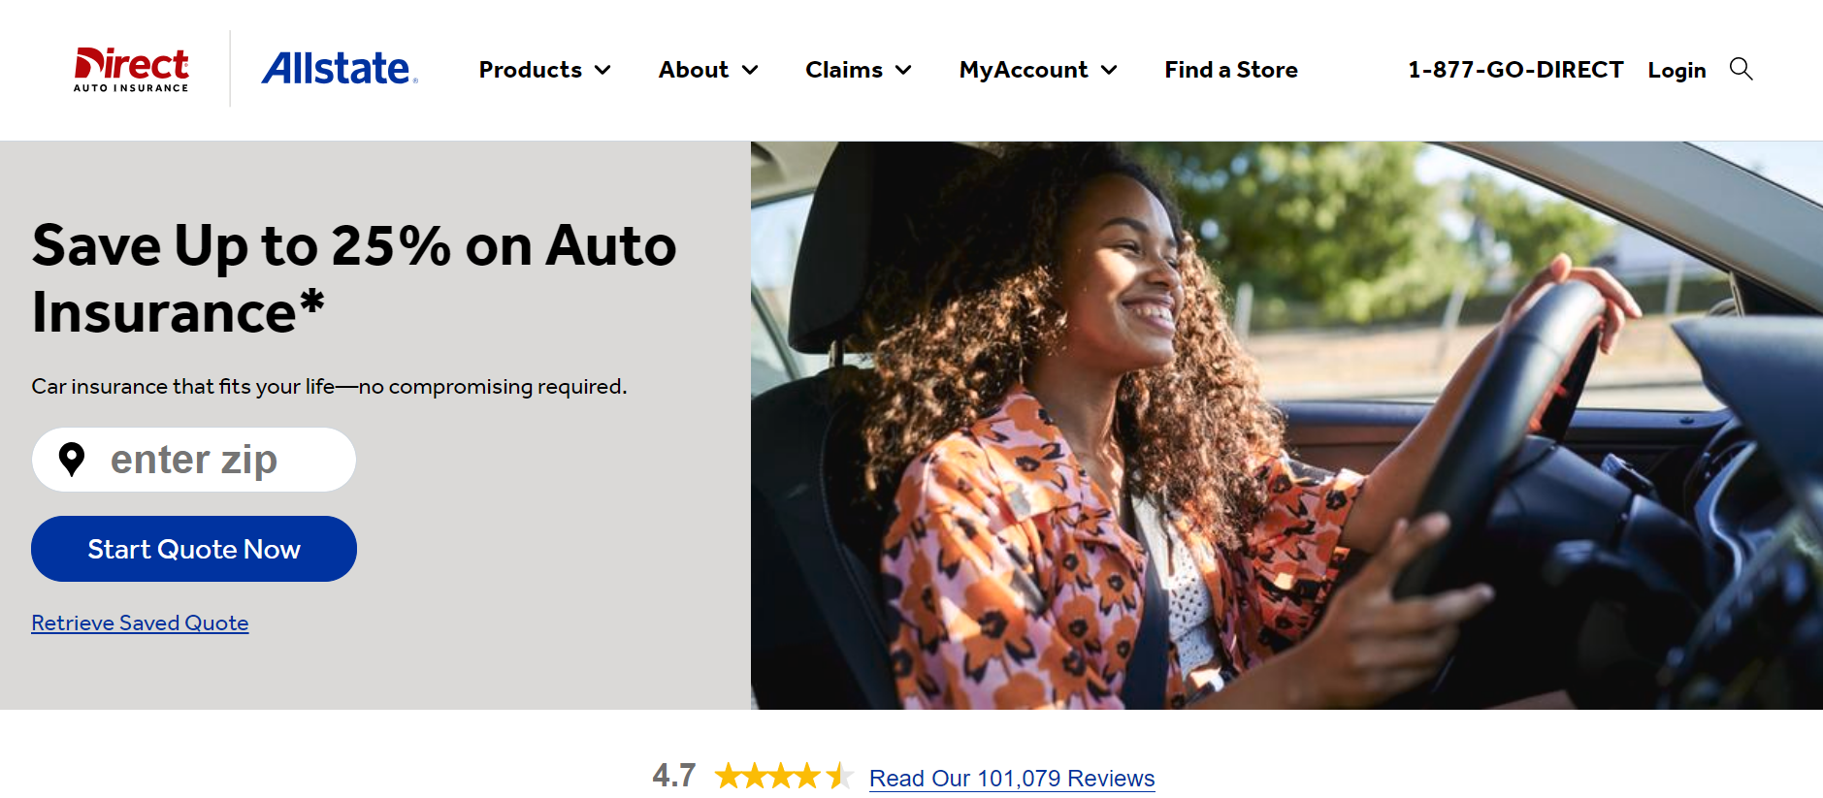The width and height of the screenshot is (1823, 798).
Task: Open the Claims dropdown menu
Action: (x=843, y=70)
